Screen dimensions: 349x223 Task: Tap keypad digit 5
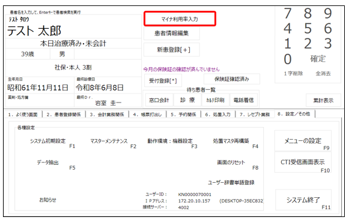(308, 28)
